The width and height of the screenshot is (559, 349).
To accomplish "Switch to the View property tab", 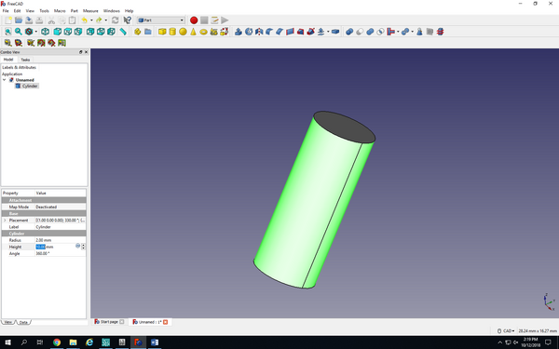I will coord(7,322).
